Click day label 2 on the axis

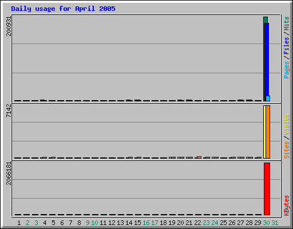click(27, 223)
